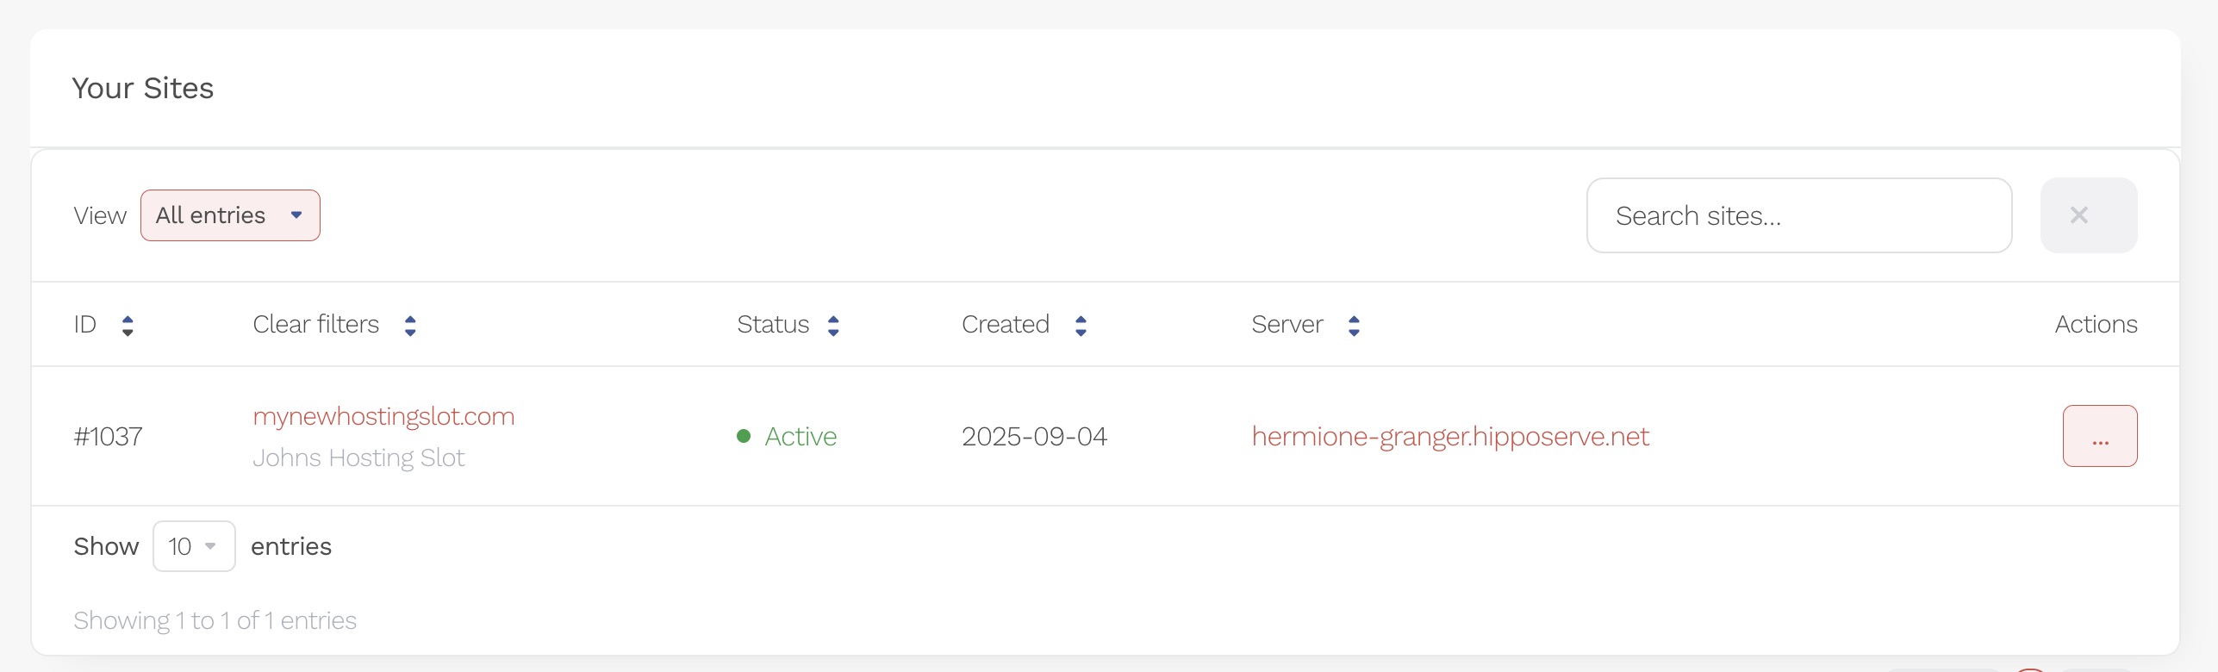Click the sort arrows beside Clear filters
Image resolution: width=2218 pixels, height=672 pixels.
[410, 325]
